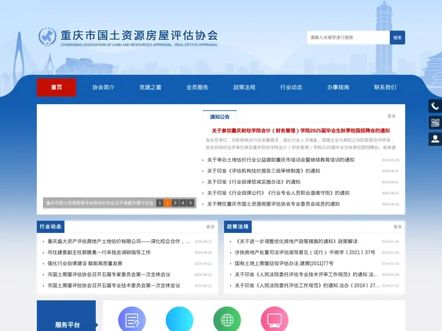Viewport: 442px width, 331px height.
Task: Click 更多 in the 行业动态 section
Action: (211, 227)
